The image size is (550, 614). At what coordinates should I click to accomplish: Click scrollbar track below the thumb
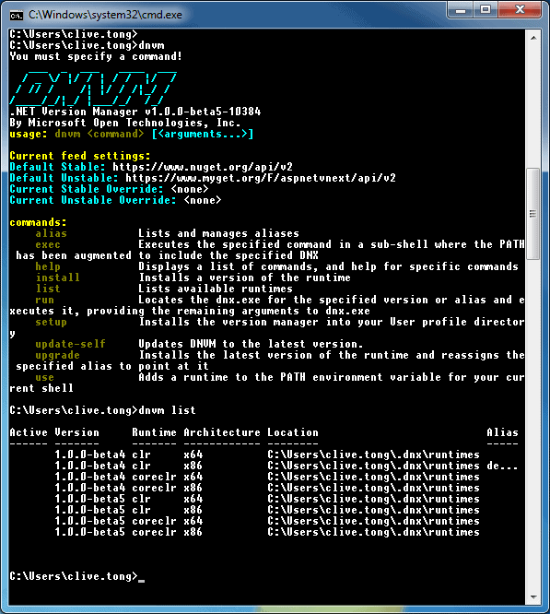pos(533,423)
